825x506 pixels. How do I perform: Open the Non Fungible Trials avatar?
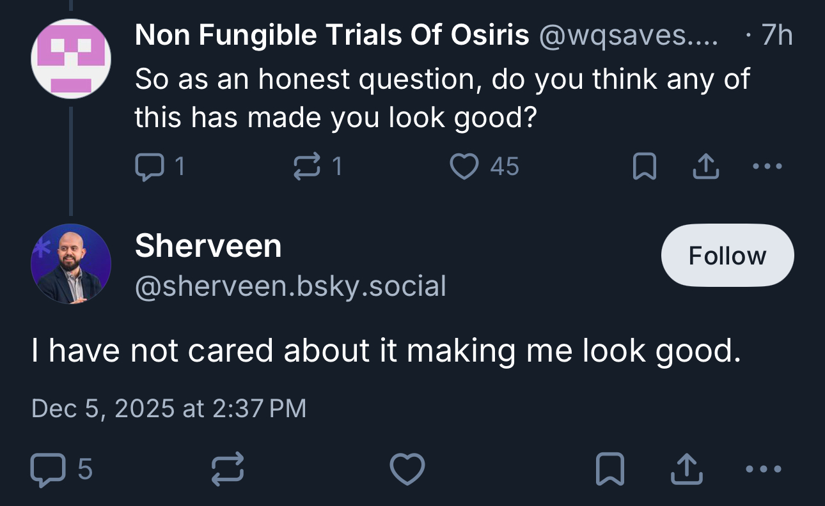(x=71, y=59)
